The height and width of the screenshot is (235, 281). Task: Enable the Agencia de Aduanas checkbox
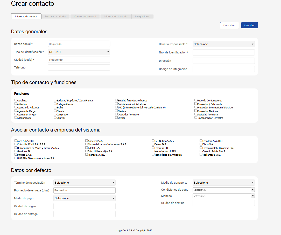(x=16, y=107)
